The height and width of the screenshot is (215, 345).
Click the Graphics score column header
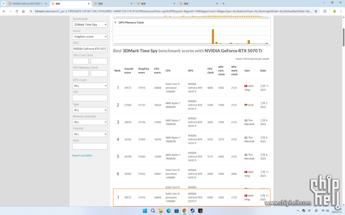[144, 71]
